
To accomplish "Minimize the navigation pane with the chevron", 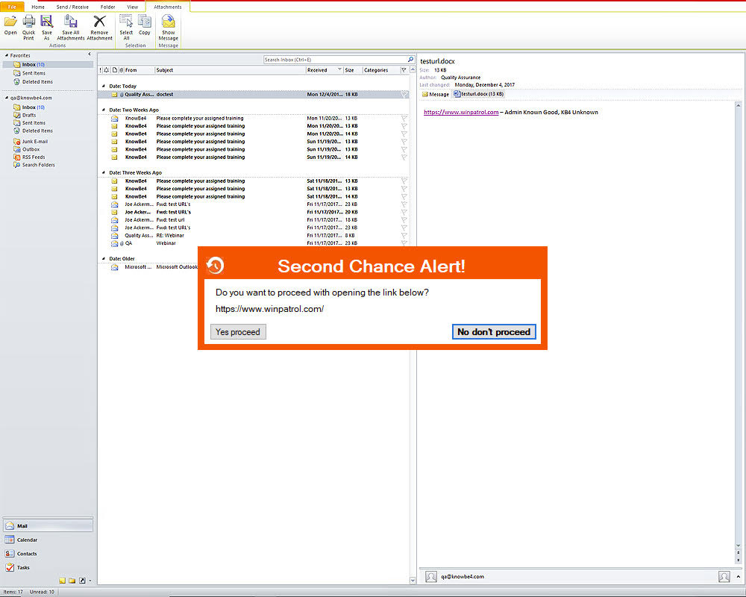I will pos(90,54).
